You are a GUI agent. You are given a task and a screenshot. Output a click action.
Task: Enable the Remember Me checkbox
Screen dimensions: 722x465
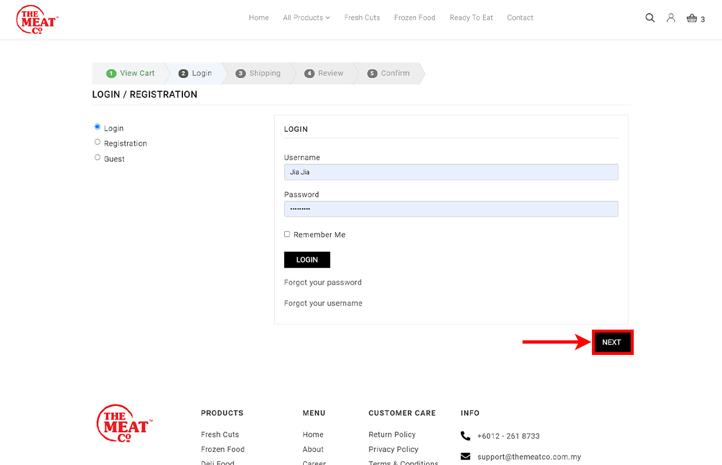point(287,234)
